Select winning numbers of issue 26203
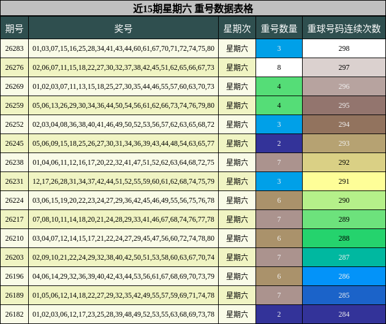 [123, 257]
